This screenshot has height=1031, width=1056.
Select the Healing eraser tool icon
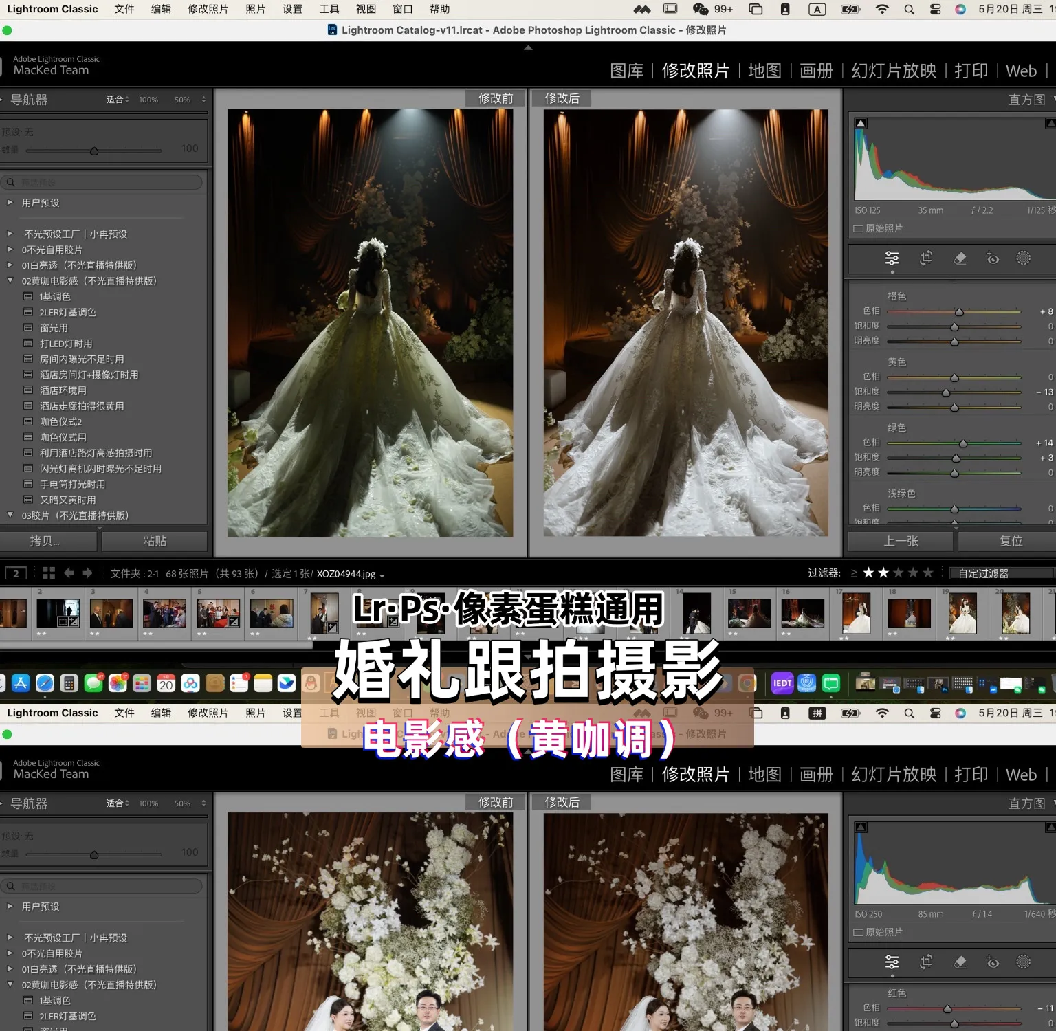(x=960, y=258)
